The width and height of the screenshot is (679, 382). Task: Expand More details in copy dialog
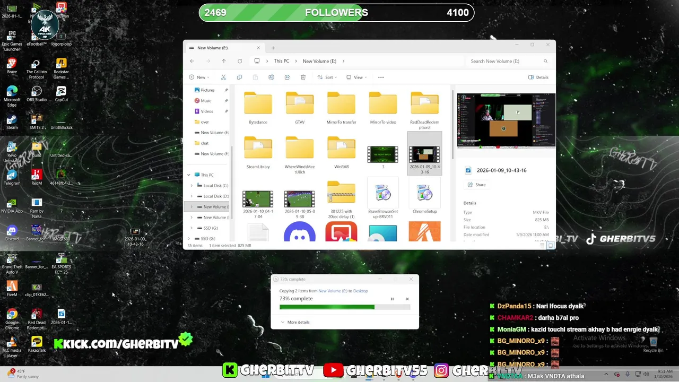(295, 322)
